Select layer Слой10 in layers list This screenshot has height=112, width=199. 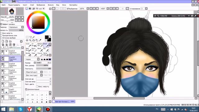(x=11, y=97)
